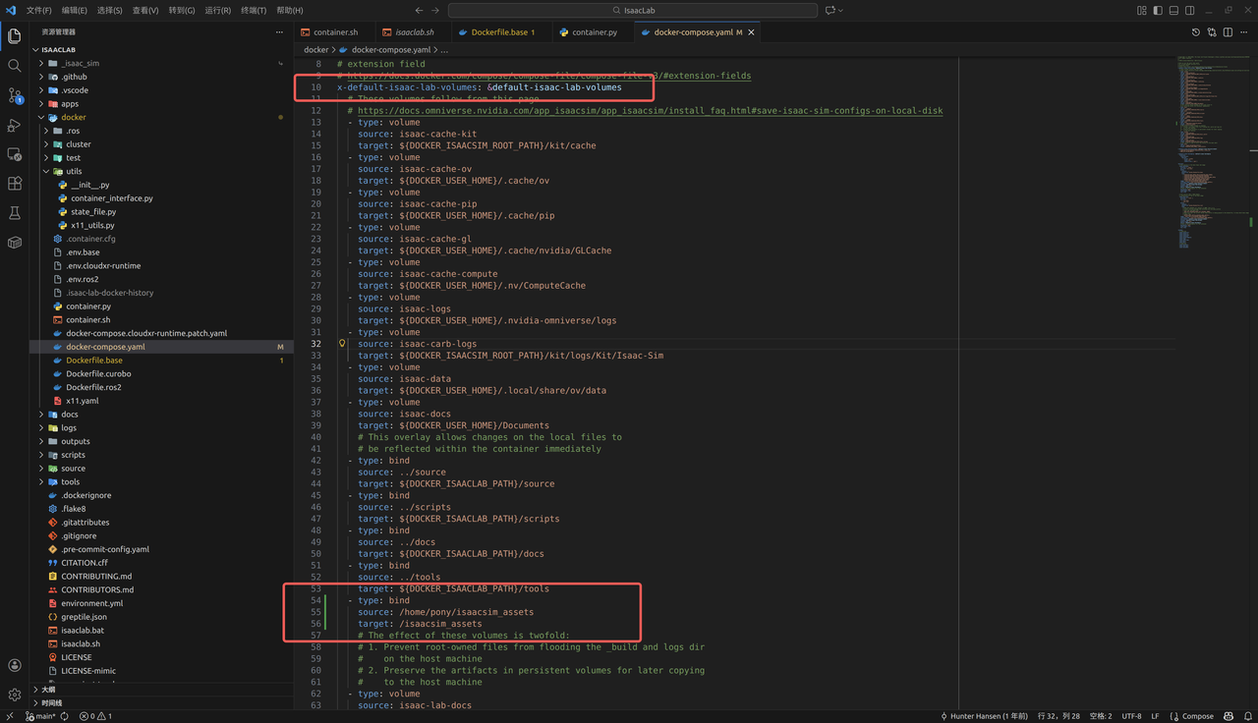This screenshot has width=1258, height=723.
Task: Open file history timeline icon in editor toolbar
Action: pyautogui.click(x=1196, y=32)
